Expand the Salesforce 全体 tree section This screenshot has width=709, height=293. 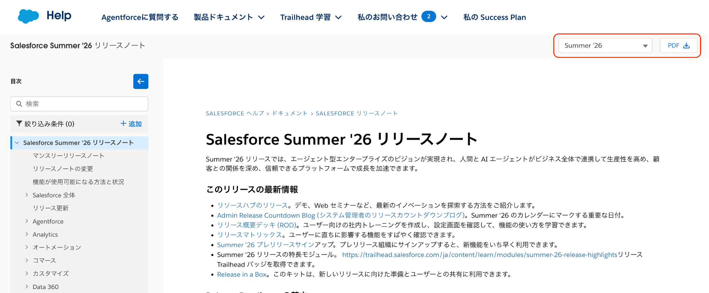point(27,195)
